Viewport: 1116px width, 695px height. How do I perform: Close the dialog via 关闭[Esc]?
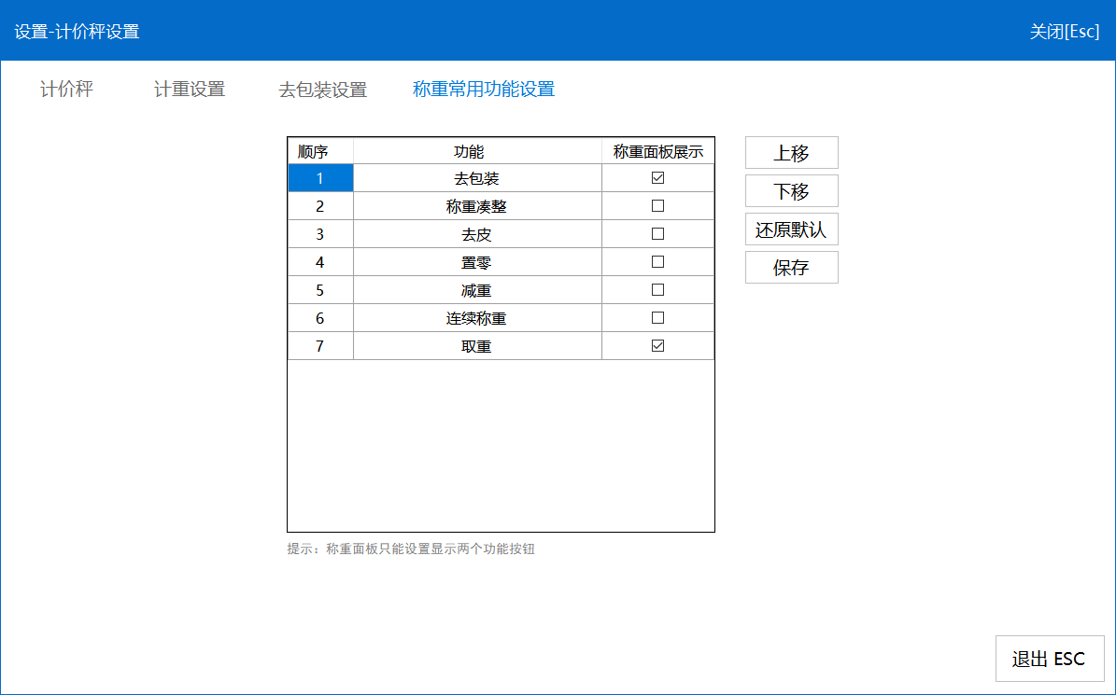click(x=1064, y=31)
